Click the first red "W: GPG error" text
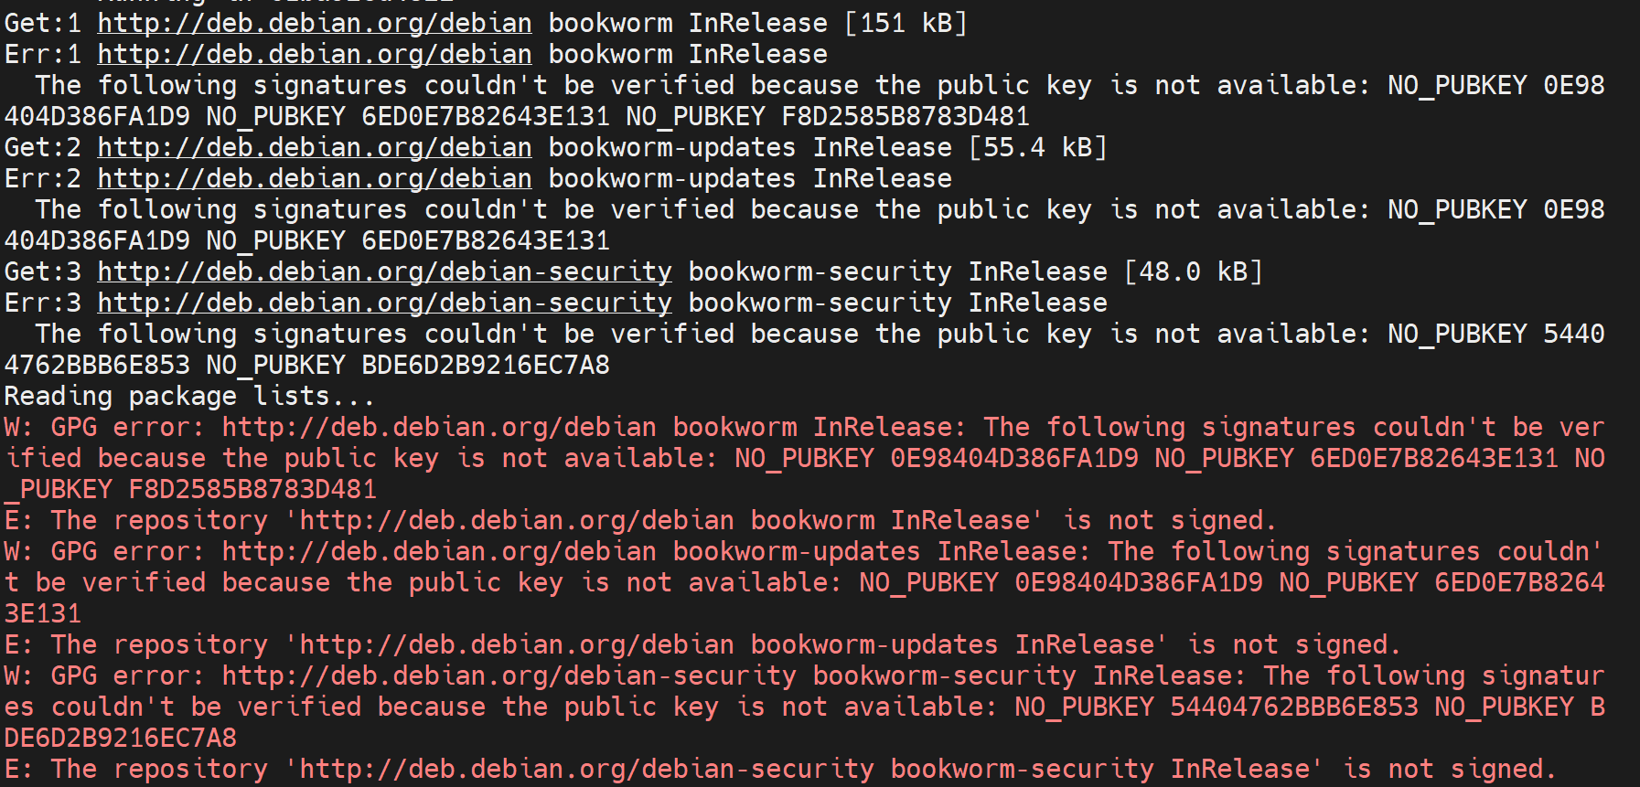 pos(102,427)
